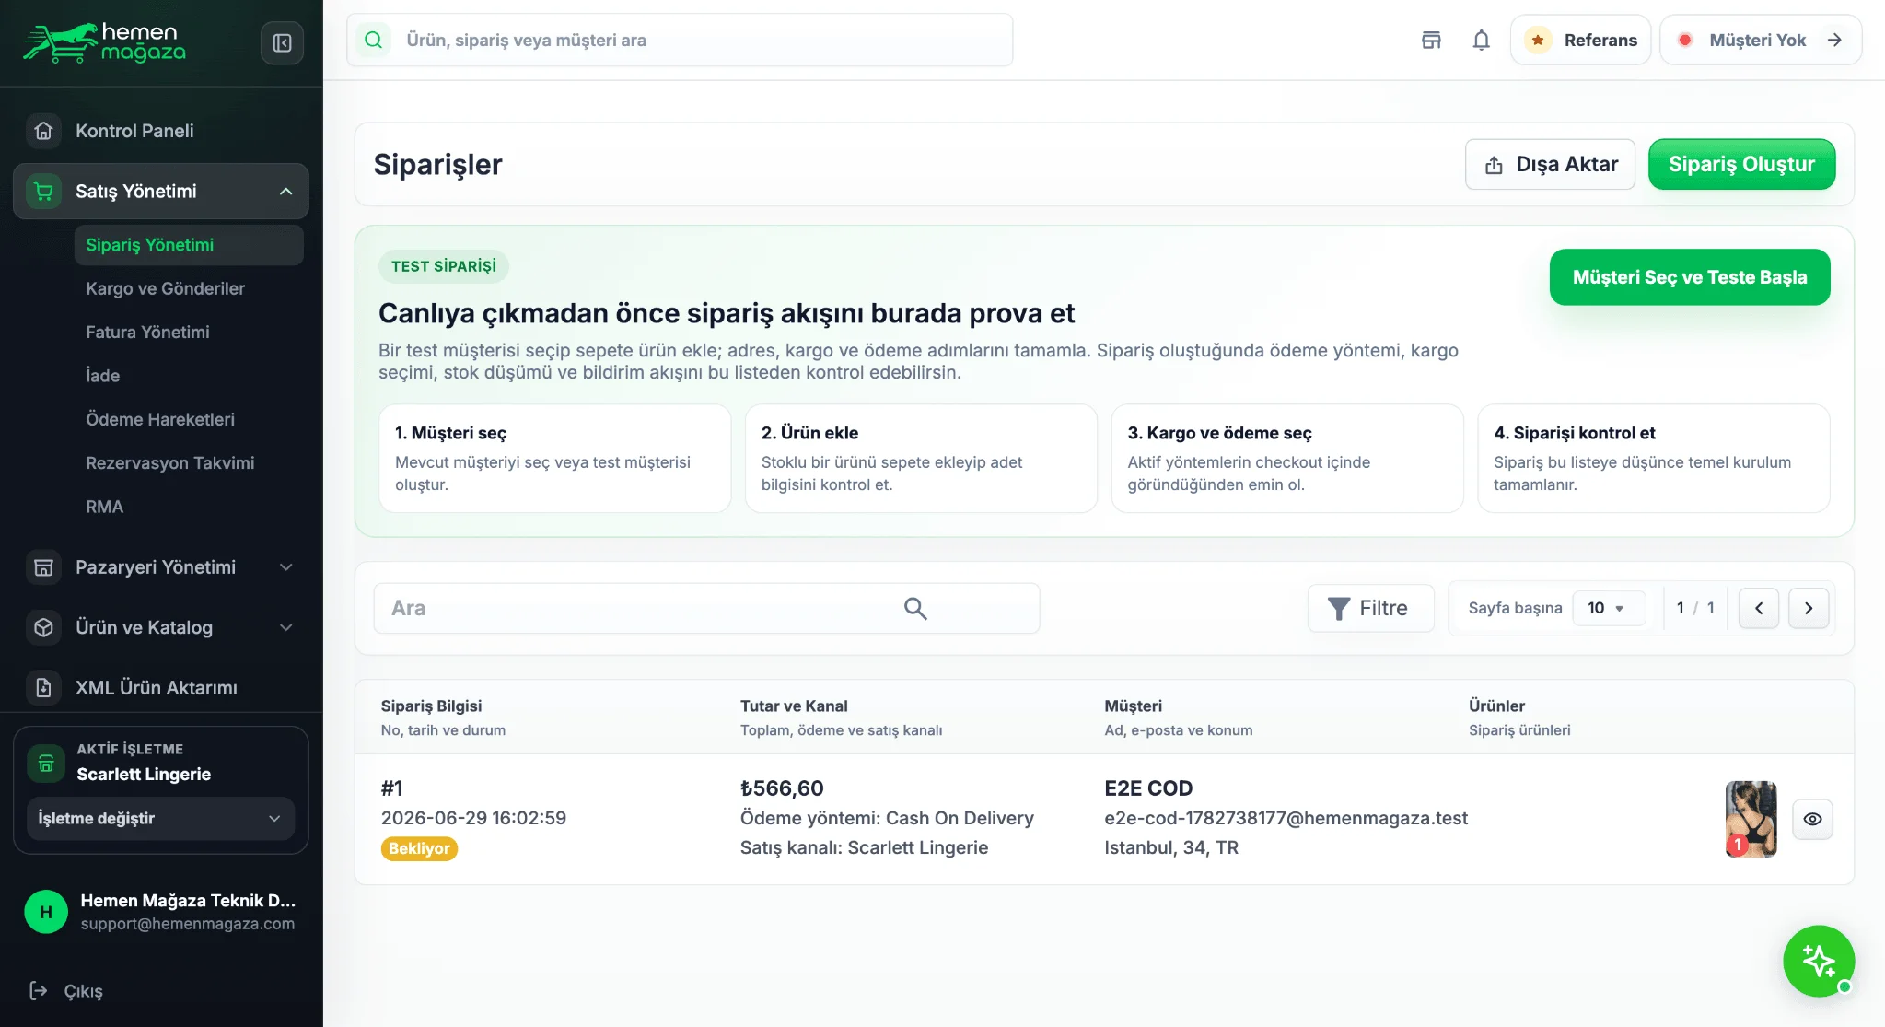This screenshot has height=1027, width=1885.
Task: Click the Referans button
Action: click(x=1580, y=40)
